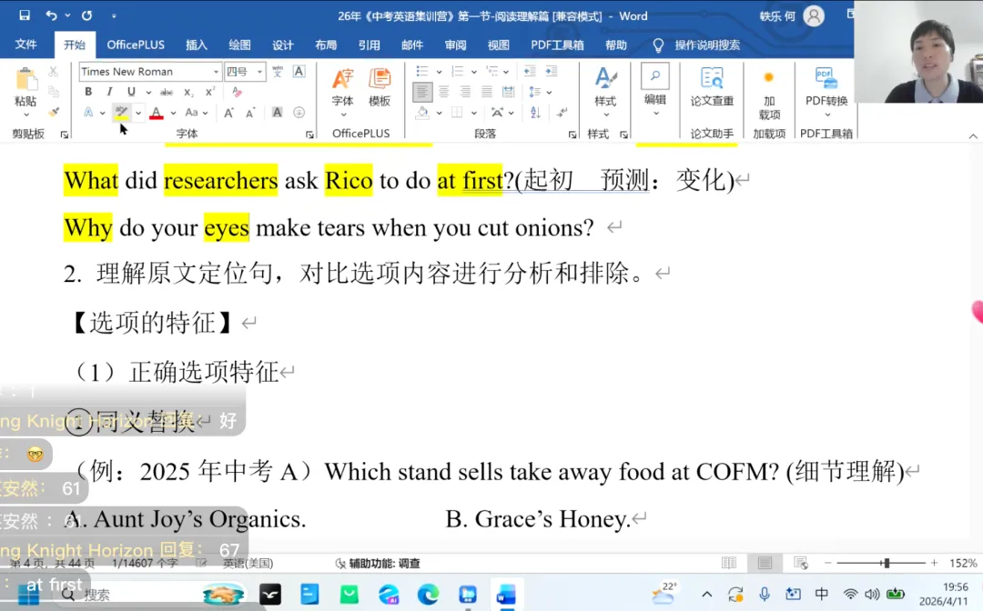983x611 pixels.
Task: Toggle italic formatting
Action: tap(109, 91)
